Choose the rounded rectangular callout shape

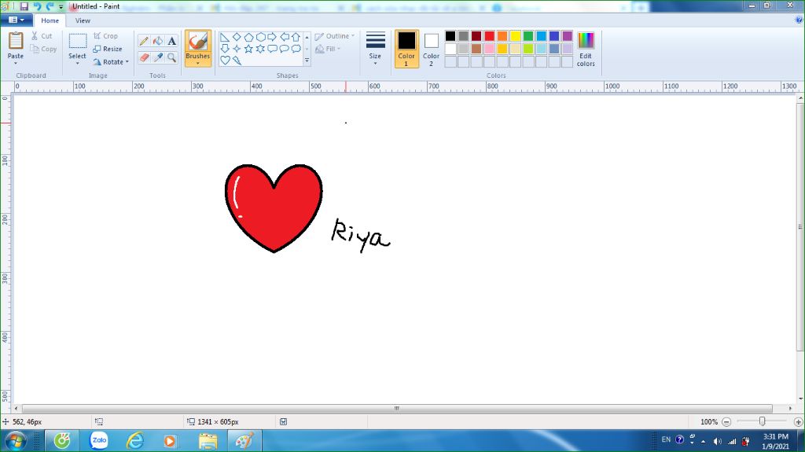point(272,49)
